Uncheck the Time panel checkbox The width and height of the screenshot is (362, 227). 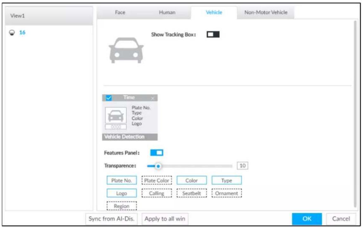click(108, 98)
